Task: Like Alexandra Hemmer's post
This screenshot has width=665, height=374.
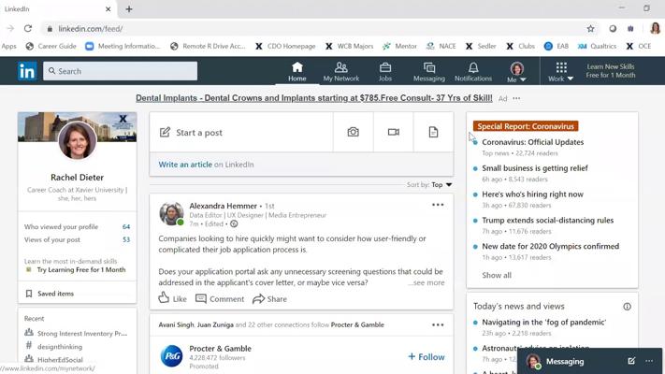Action: pos(172,299)
